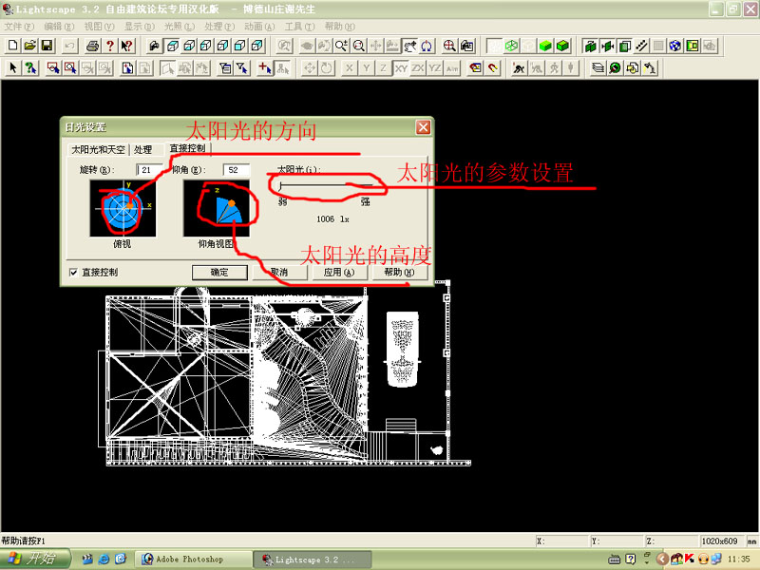Select the arrow pointer selection tool

pyautogui.click(x=12, y=68)
